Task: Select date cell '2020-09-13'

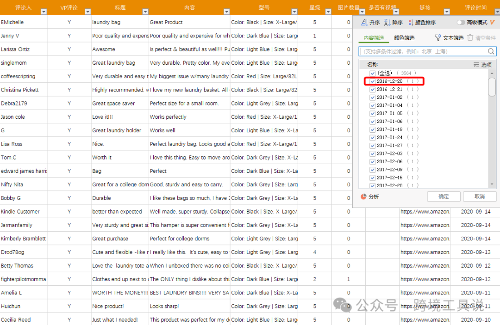Action: [475, 252]
